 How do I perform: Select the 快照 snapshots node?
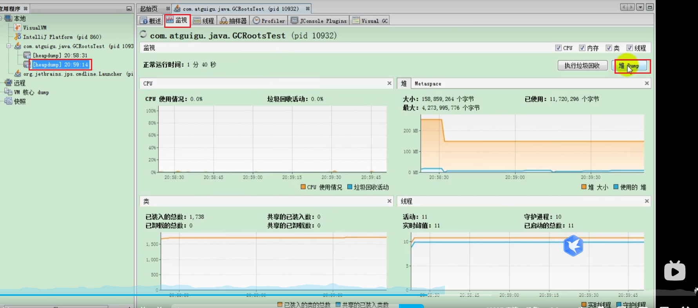(20, 101)
